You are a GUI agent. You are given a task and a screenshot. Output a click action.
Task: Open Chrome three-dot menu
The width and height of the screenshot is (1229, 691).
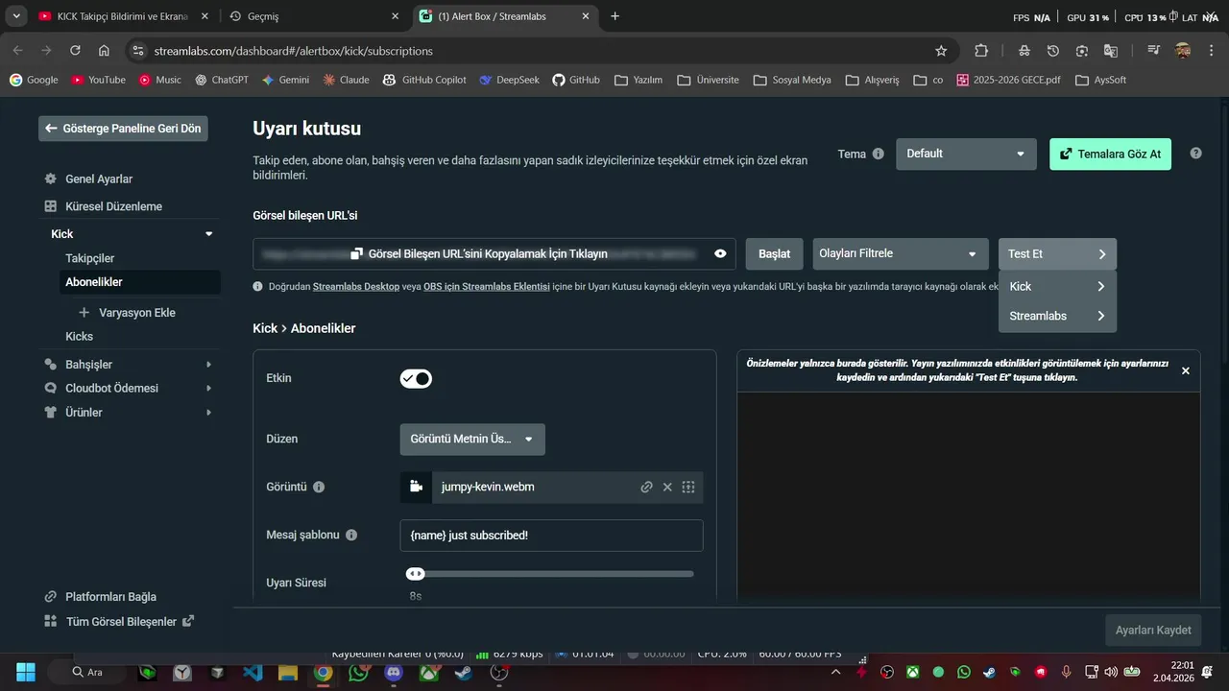(1212, 51)
